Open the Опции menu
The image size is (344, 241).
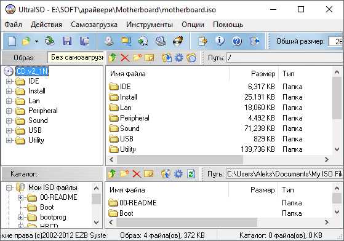click(x=193, y=25)
